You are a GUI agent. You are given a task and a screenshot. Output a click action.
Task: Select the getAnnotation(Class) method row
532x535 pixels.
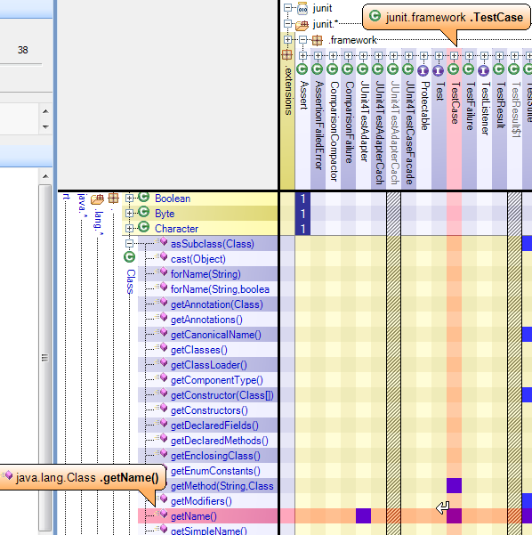click(x=207, y=304)
